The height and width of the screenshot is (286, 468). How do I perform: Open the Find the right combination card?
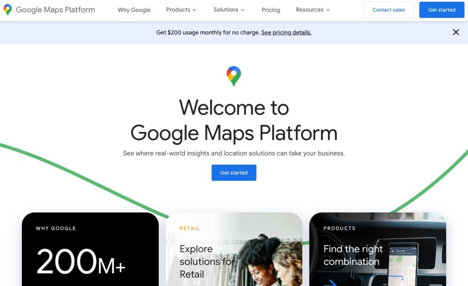pyautogui.click(x=378, y=249)
